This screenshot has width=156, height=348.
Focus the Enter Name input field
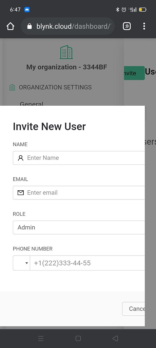pyautogui.click(x=79, y=158)
